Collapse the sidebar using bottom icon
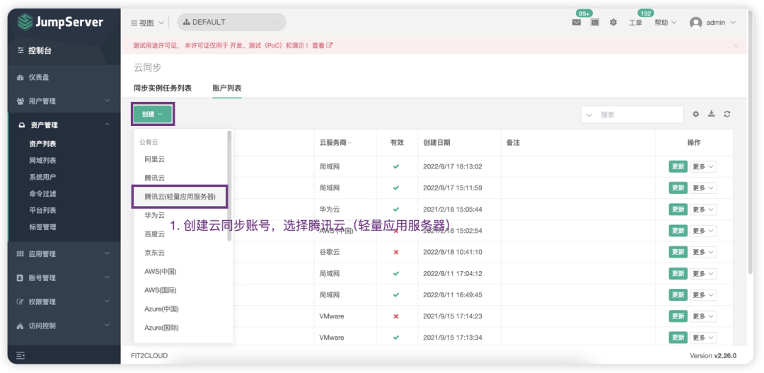 pos(21,356)
